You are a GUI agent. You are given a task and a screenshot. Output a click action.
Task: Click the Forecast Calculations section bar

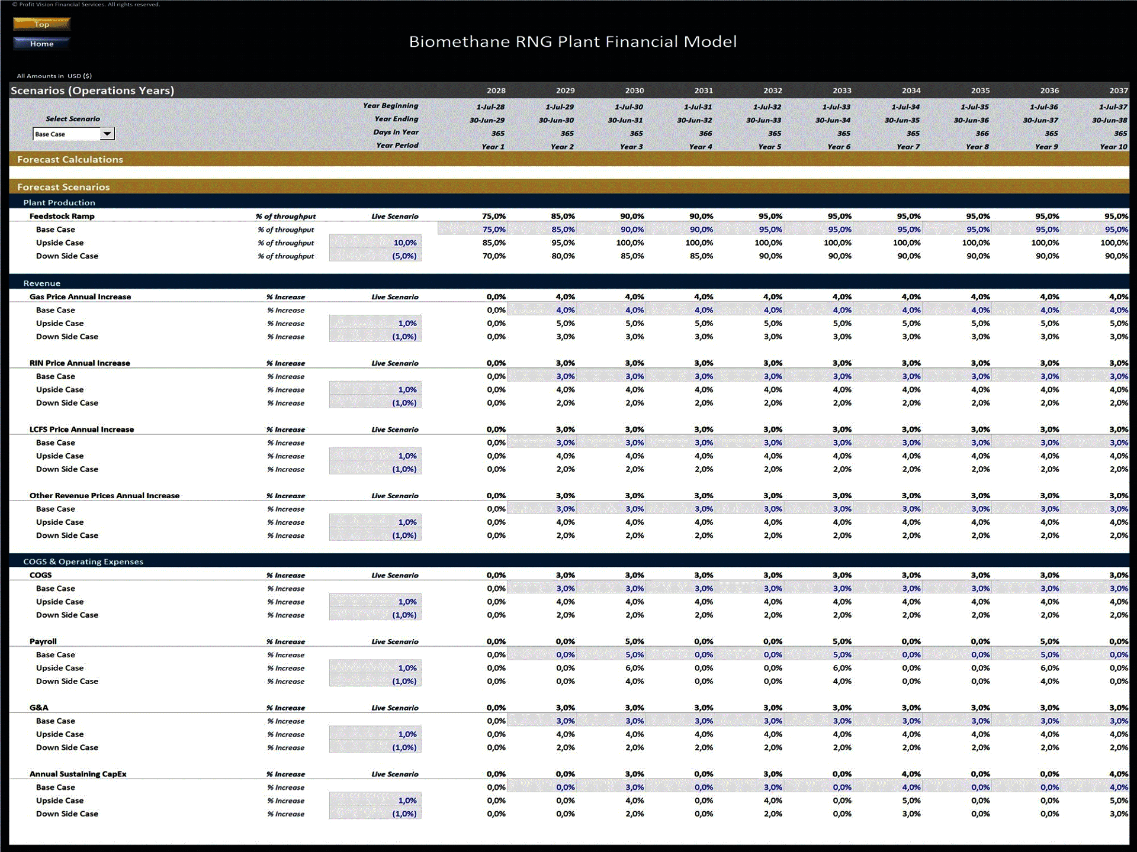(569, 159)
